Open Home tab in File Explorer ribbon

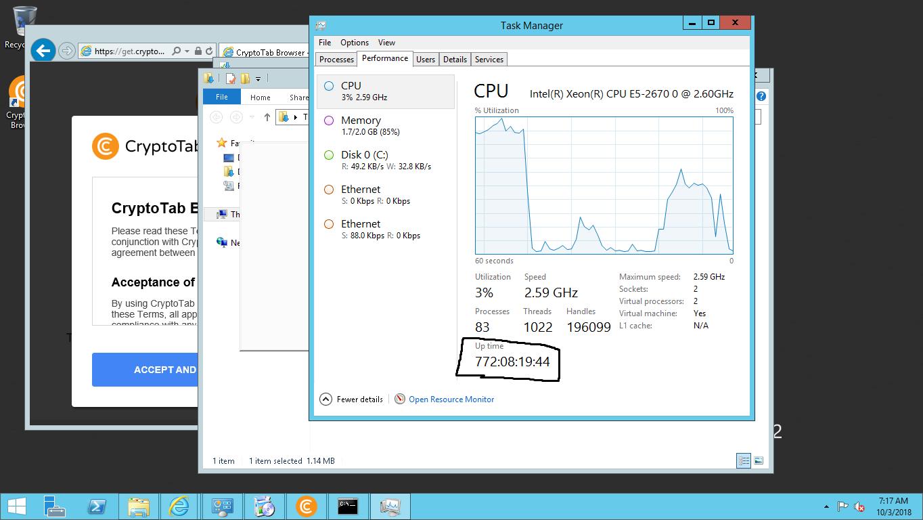point(261,97)
